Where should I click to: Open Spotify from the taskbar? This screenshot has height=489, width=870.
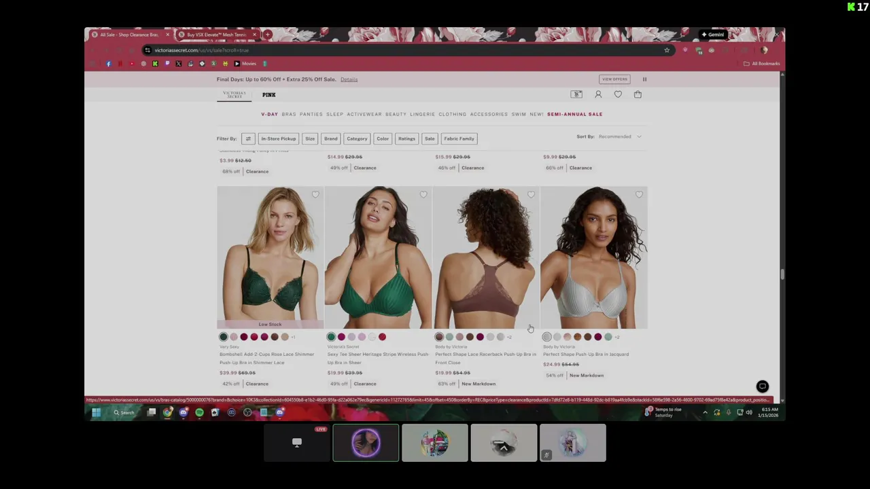[x=199, y=412]
